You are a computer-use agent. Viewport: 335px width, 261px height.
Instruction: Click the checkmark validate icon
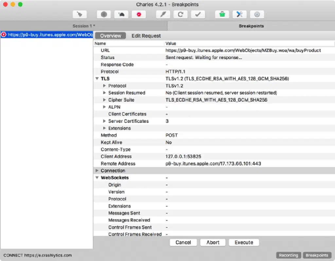(x=198, y=14)
